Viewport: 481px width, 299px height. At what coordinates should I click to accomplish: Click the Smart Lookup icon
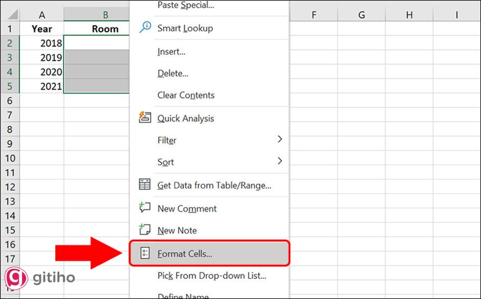click(x=145, y=28)
